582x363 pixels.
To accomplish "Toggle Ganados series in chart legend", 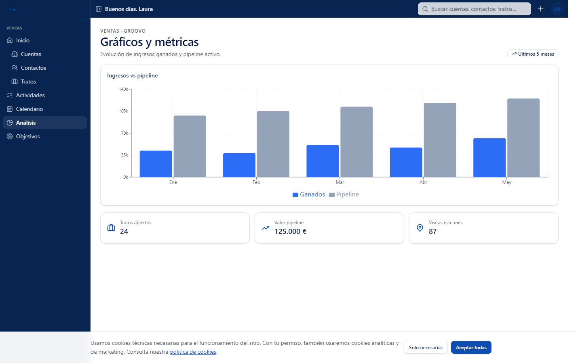I will point(309,194).
